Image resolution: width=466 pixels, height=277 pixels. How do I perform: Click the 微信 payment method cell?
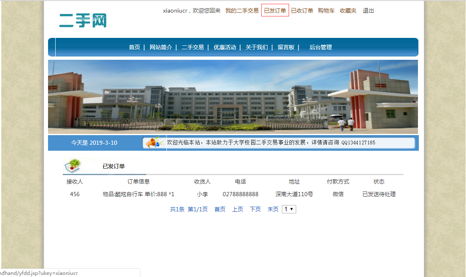[338, 194]
